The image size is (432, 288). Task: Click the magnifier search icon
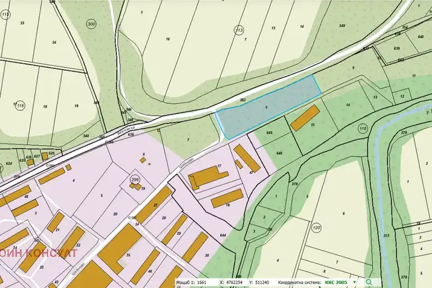click(x=369, y=282)
